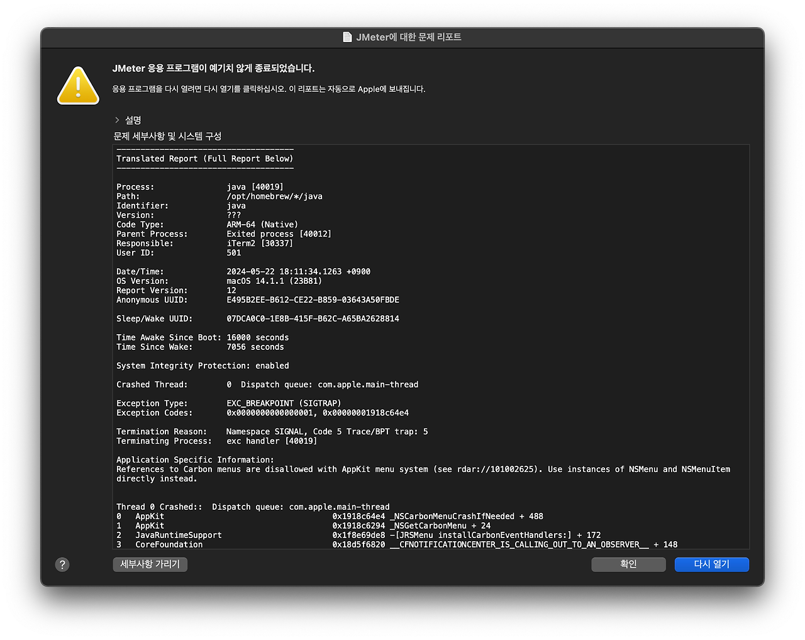Click the Report Version value '12'
805x640 pixels.
231,291
